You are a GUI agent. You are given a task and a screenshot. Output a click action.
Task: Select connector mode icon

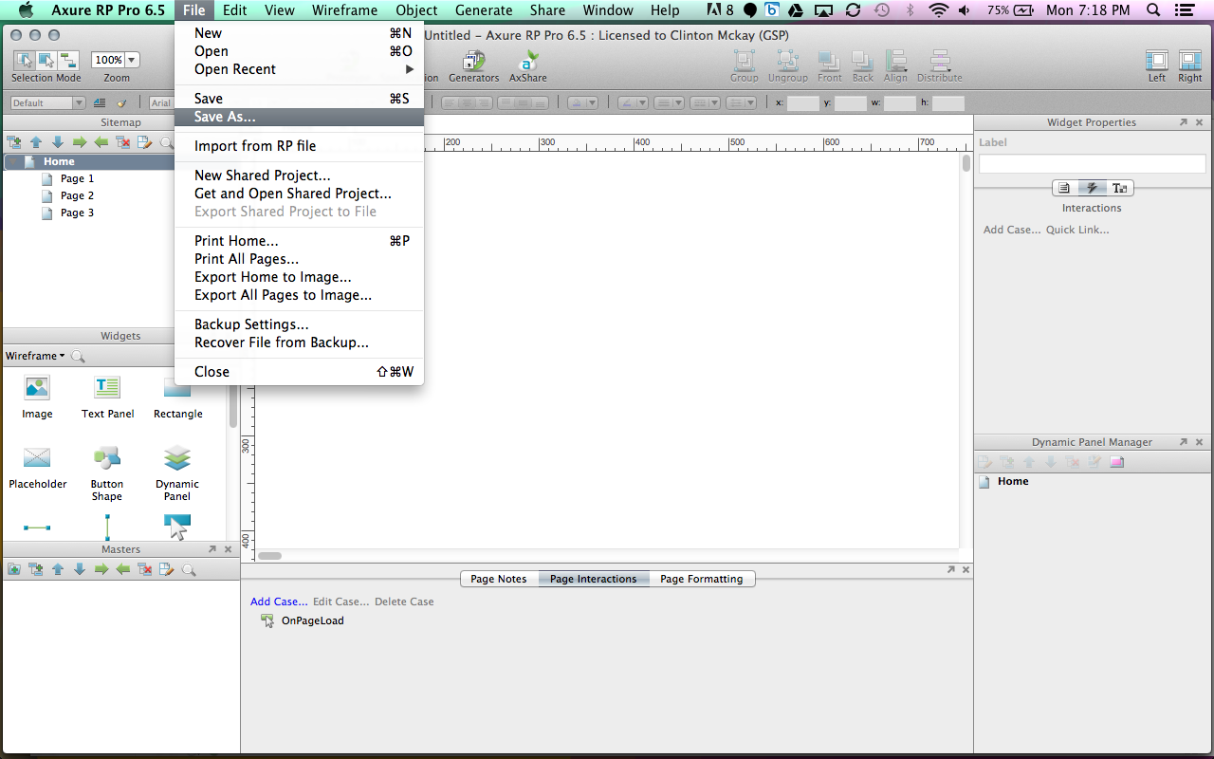(68, 61)
